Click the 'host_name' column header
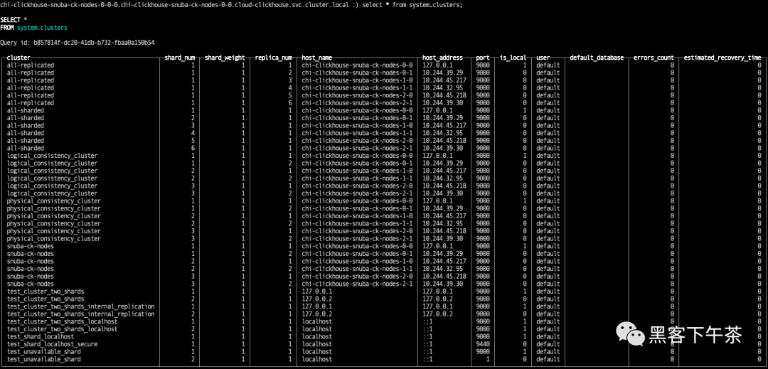 (x=317, y=58)
